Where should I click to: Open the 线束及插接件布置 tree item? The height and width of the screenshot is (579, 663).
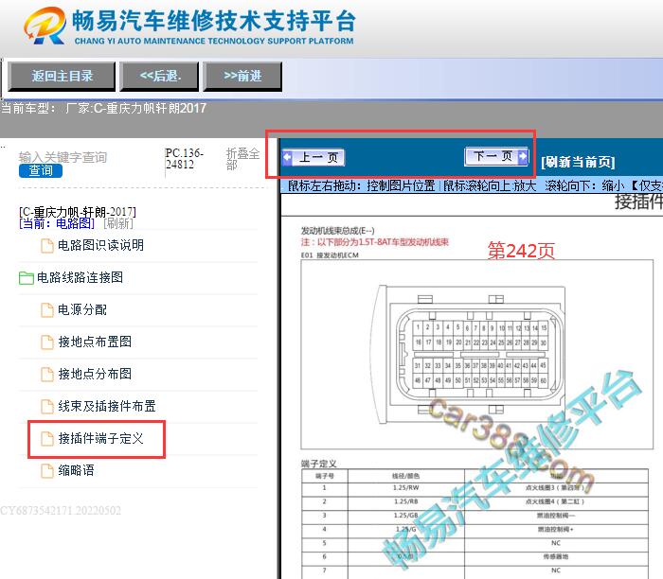(106, 406)
